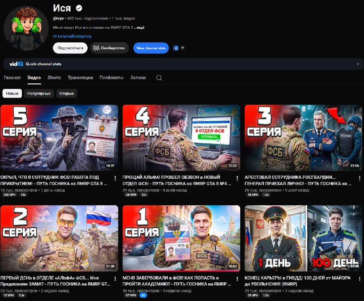
Task: Go to the Главная tab
Action: click(12, 78)
